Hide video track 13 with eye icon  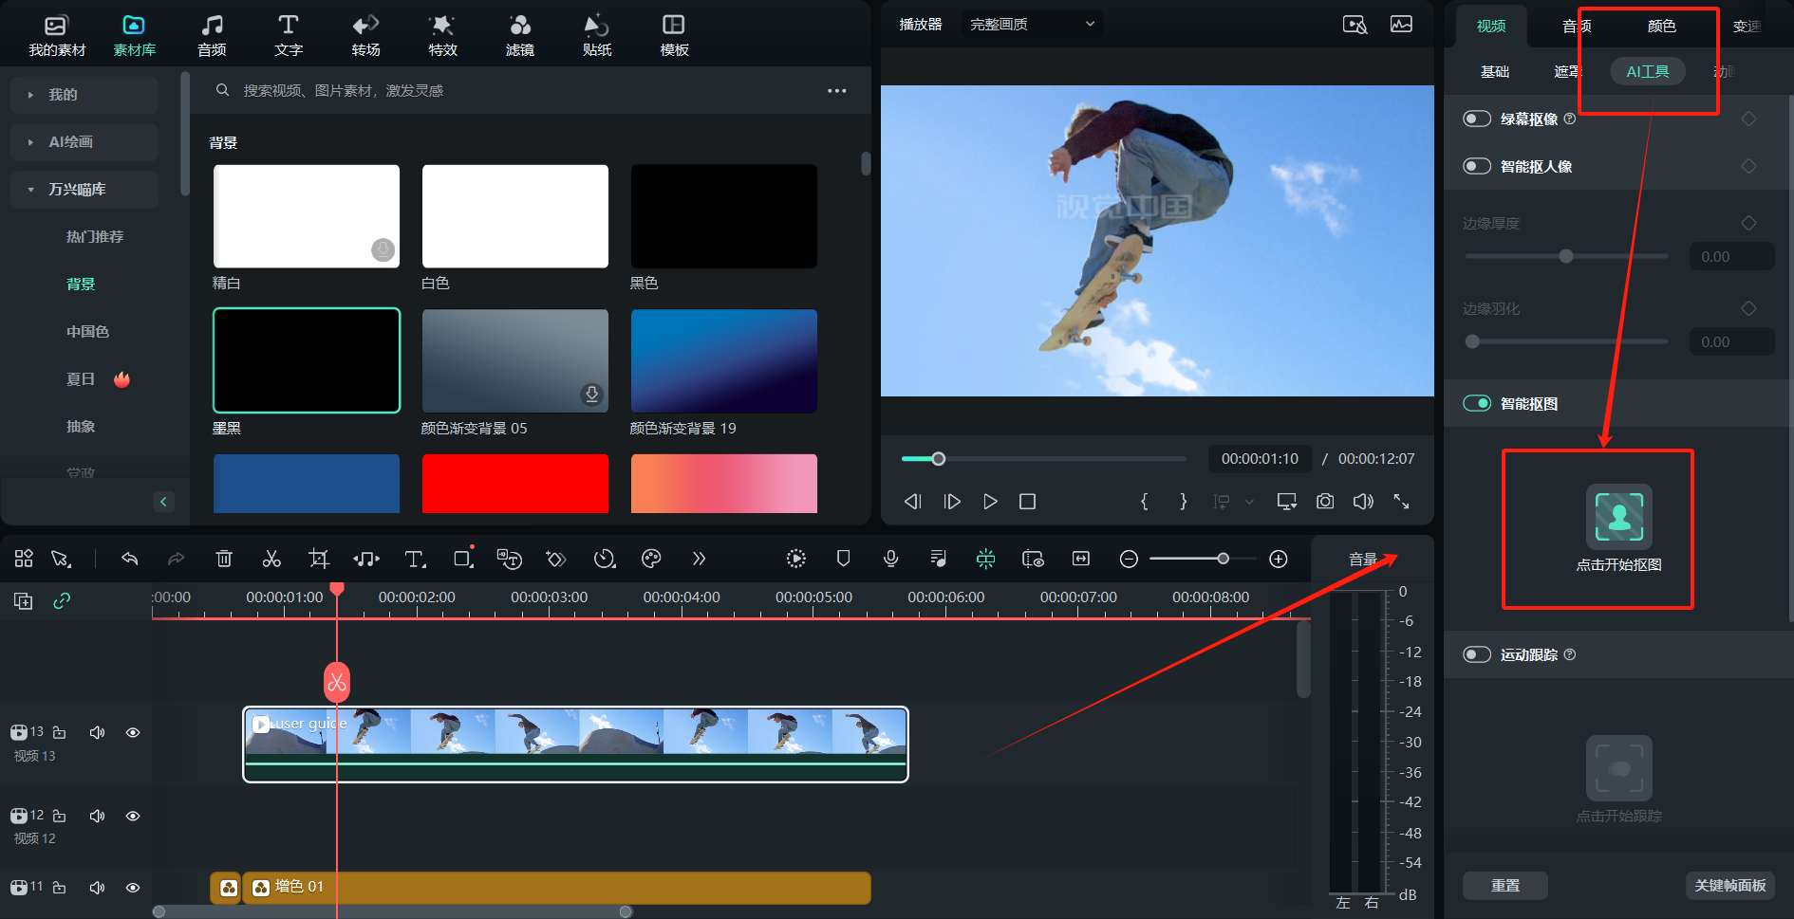click(x=133, y=732)
